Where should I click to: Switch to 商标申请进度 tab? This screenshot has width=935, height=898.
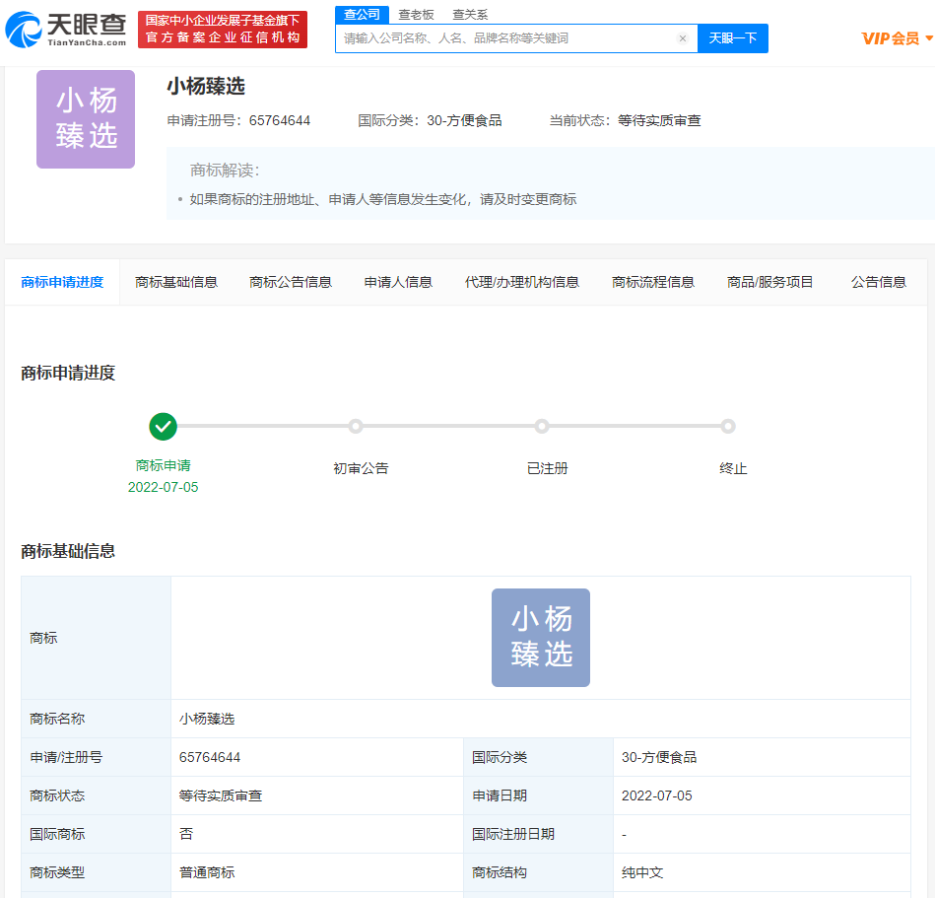pyautogui.click(x=62, y=282)
